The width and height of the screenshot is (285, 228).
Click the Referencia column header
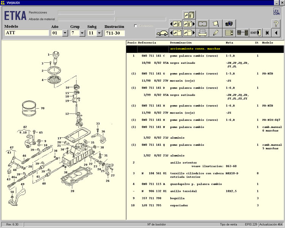pos(147,43)
